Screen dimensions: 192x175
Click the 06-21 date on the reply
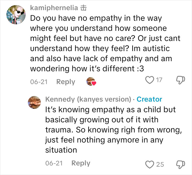(x=54, y=163)
